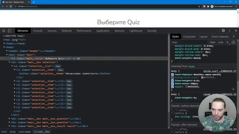239x134 pixels.
Task: Open the Network tab
Action: (66, 31)
